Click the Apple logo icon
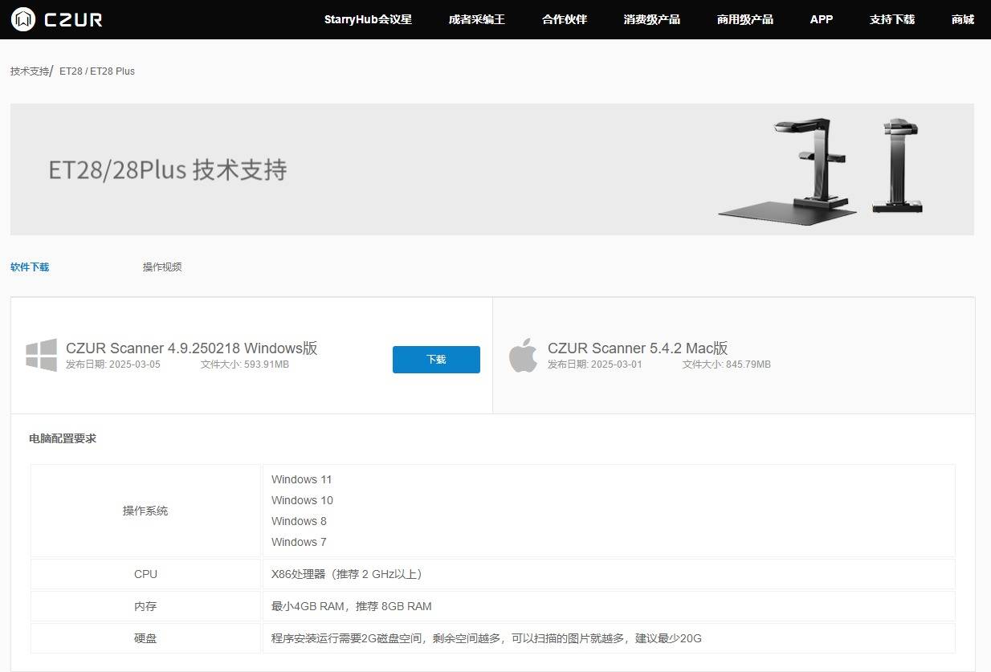Screen dimensions: 991x672 523,356
